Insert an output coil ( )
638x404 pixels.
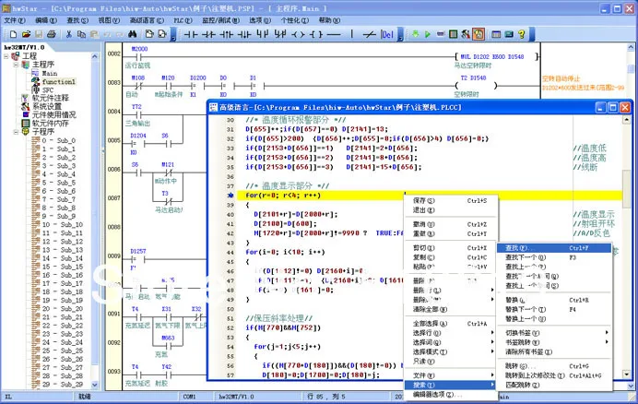pyautogui.click(x=298, y=35)
